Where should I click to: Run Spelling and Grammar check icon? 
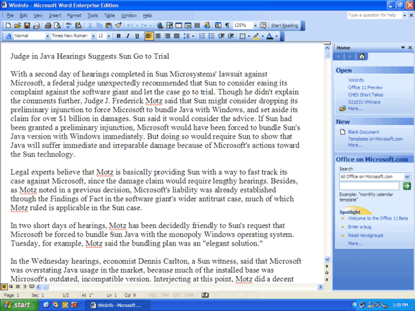[69, 25]
